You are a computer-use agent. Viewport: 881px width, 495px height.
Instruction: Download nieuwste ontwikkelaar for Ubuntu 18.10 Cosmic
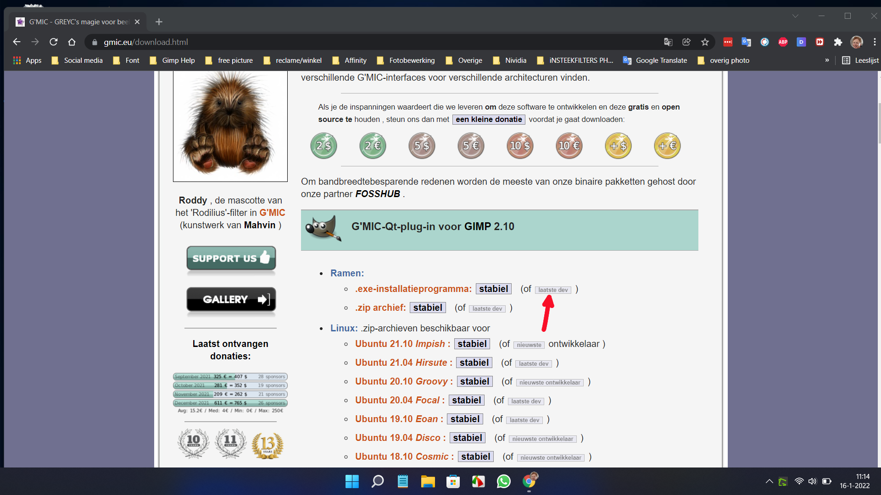[x=551, y=457]
